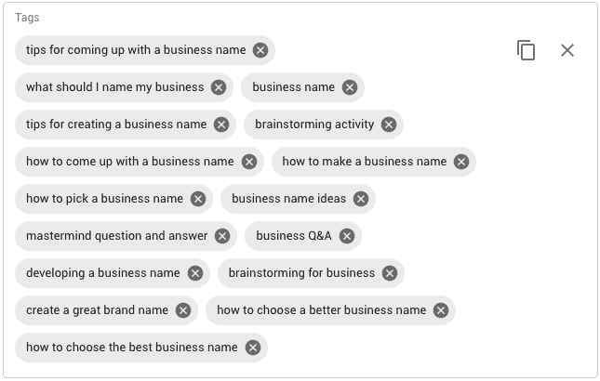Remove the 'how to come up with a business name' tag

pyautogui.click(x=249, y=162)
